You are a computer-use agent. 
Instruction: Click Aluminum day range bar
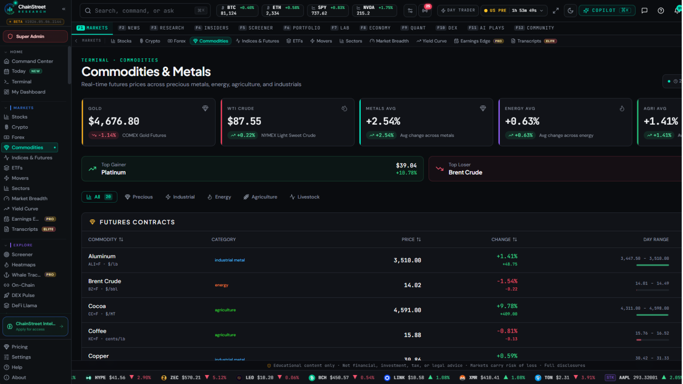(652, 265)
